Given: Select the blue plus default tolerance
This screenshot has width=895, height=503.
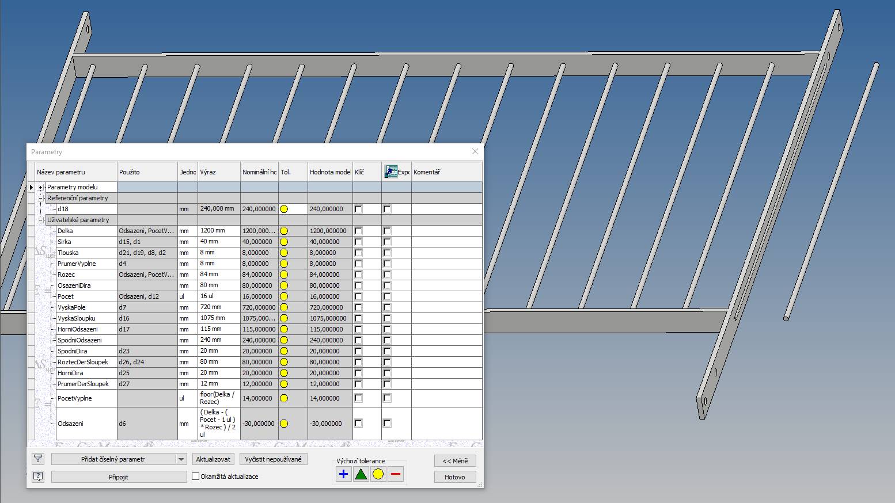Looking at the screenshot, I should [343, 474].
